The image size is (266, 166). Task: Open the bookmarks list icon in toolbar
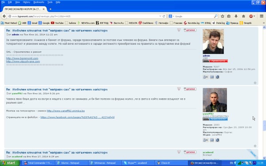229,16
